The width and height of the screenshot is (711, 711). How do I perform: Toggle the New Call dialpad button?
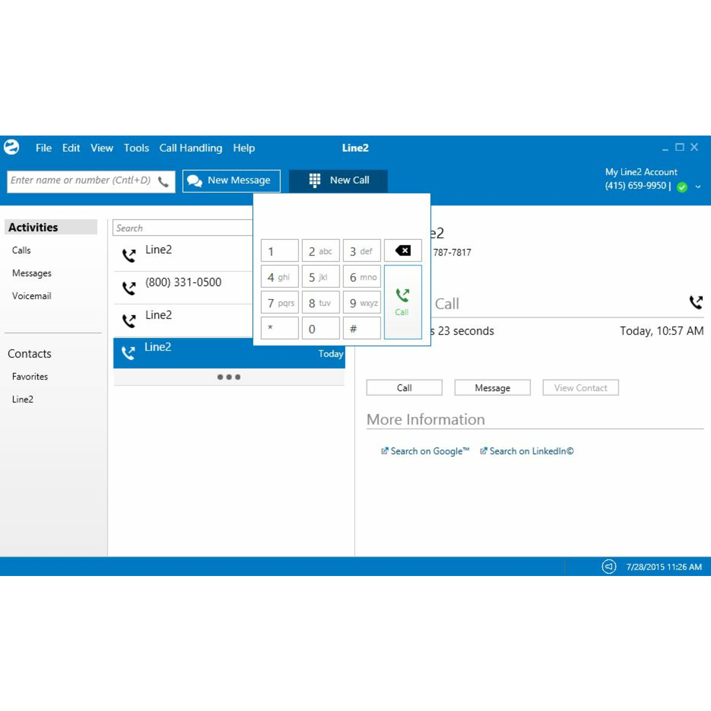coord(338,181)
